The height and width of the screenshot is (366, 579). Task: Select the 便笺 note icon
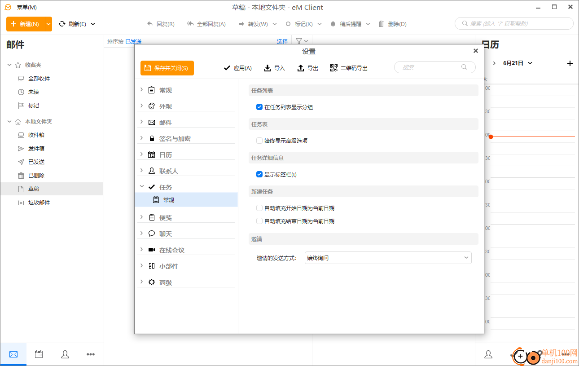(x=152, y=217)
